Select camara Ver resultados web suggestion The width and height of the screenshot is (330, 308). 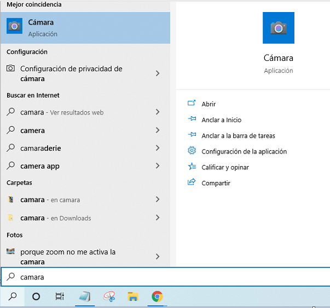pos(85,112)
